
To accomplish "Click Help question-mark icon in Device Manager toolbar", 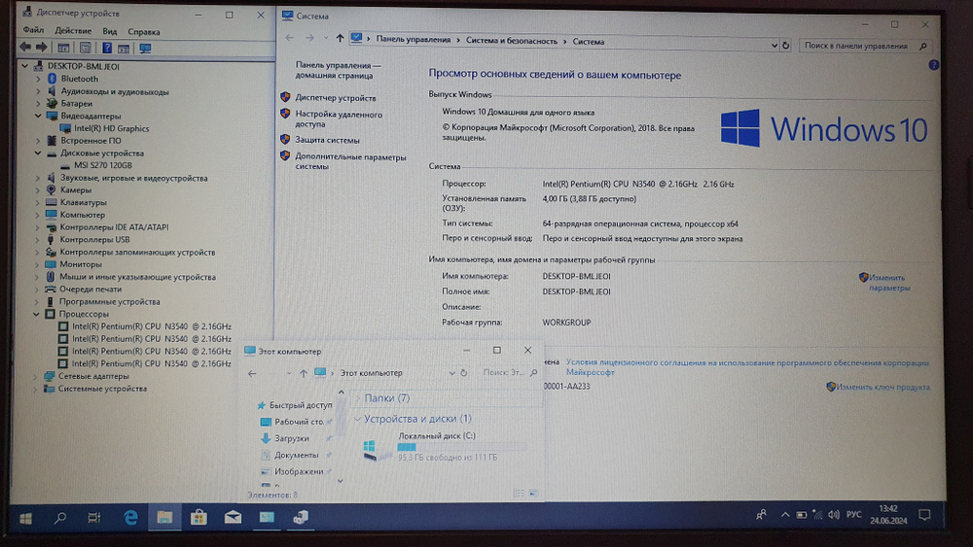I will 107,48.
